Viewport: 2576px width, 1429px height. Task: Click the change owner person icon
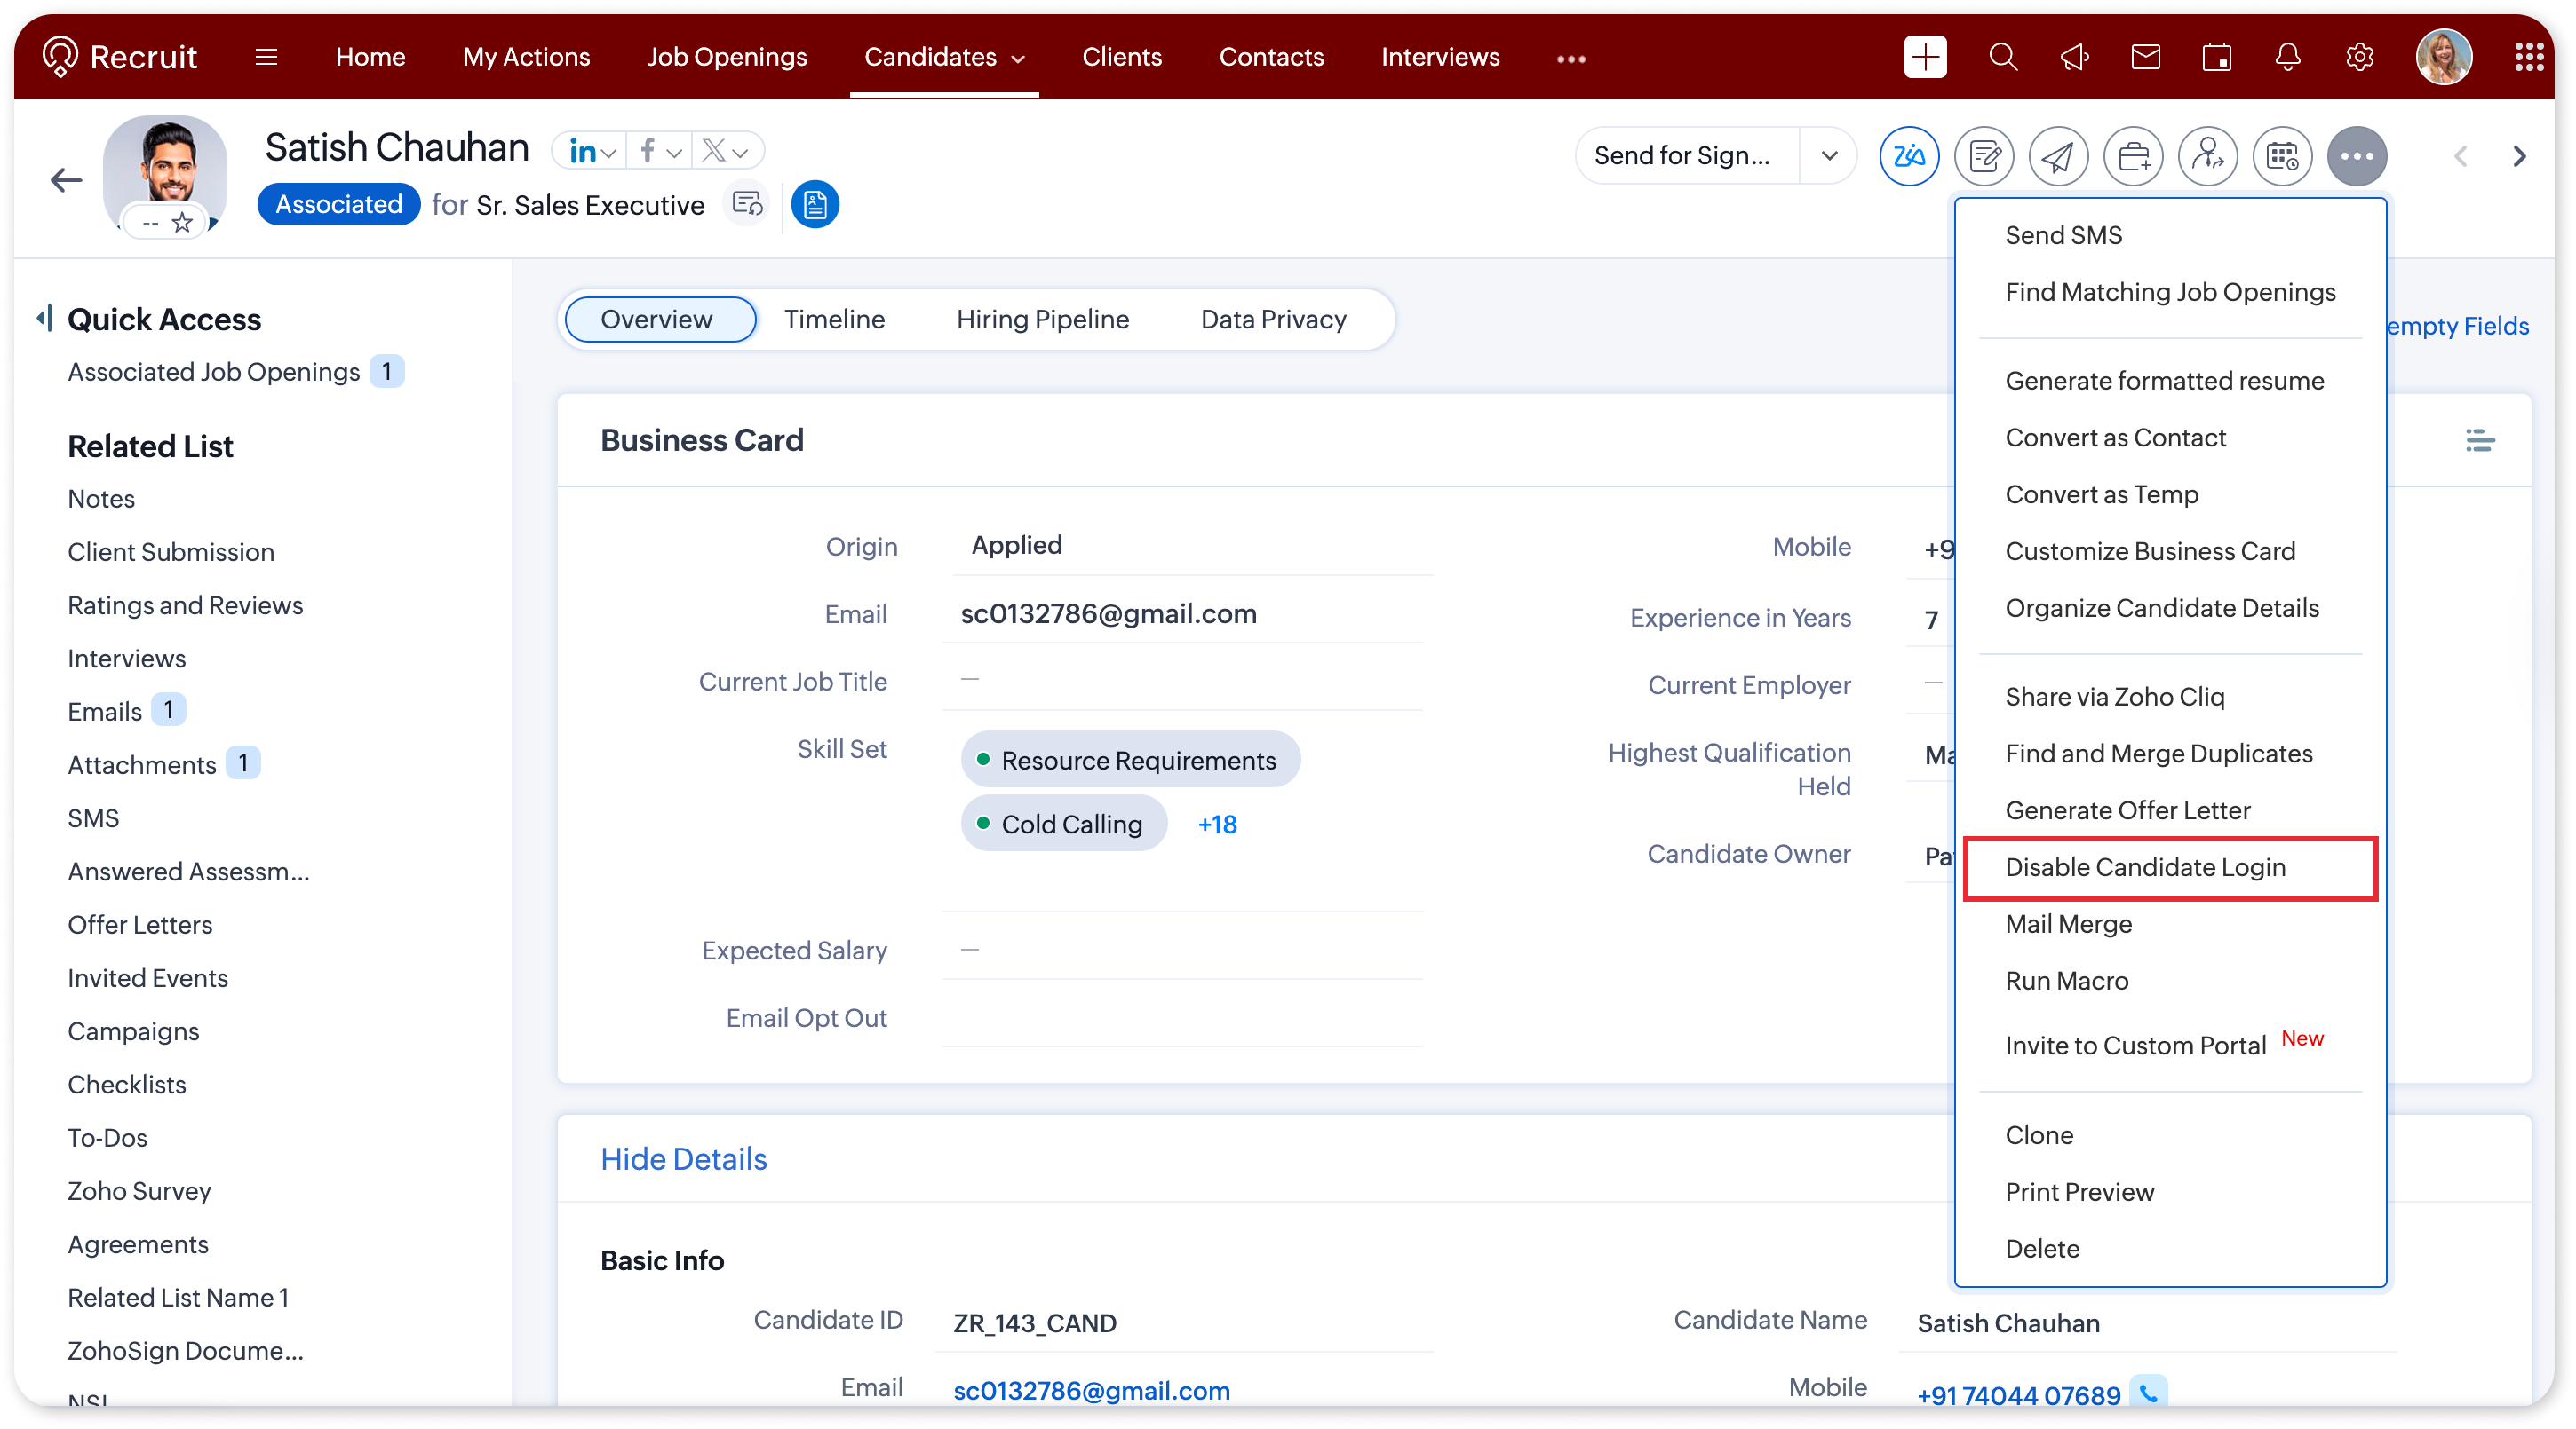tap(2208, 156)
